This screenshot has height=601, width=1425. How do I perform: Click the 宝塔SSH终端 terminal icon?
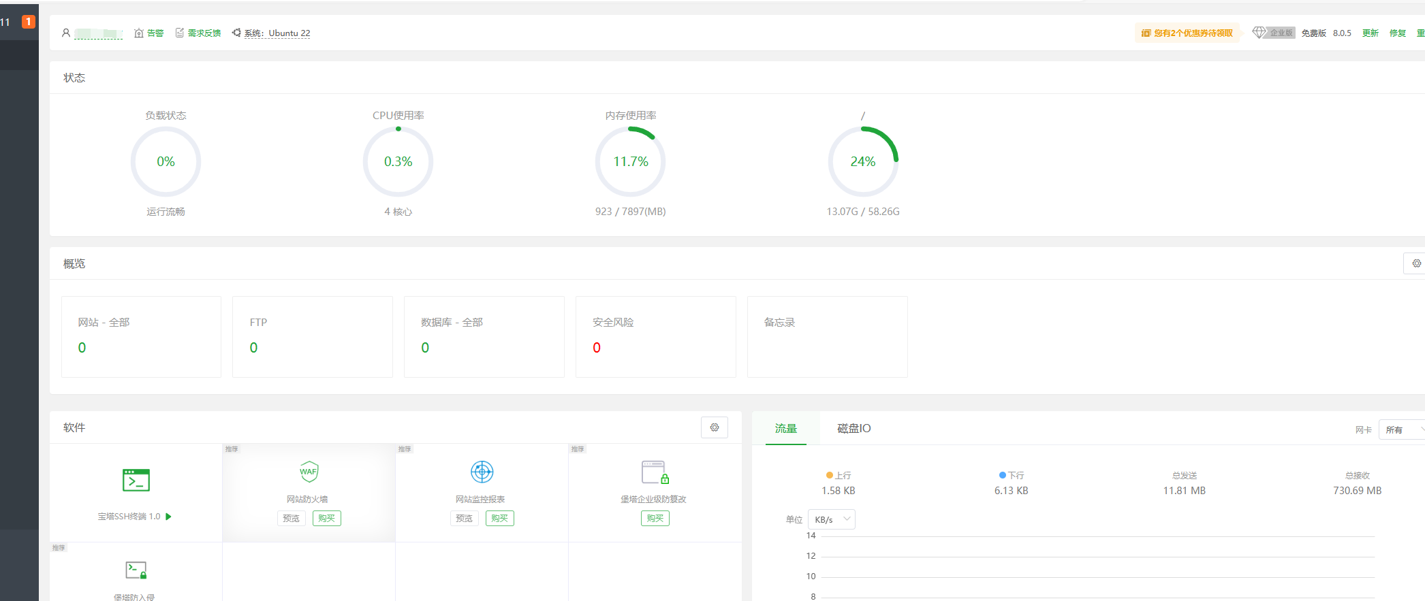point(136,480)
